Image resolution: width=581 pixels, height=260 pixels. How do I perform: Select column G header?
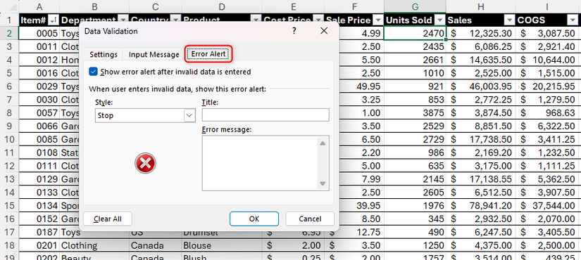tap(415, 6)
